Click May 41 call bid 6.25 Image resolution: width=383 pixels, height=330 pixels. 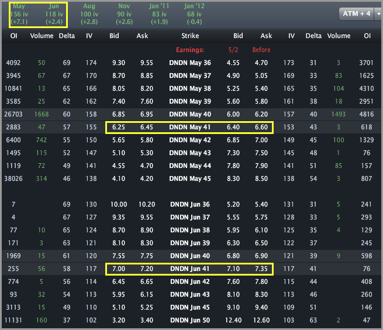[119, 127]
